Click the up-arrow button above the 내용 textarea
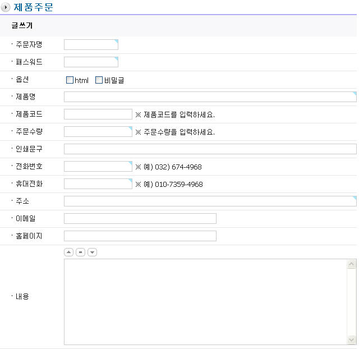 (69, 252)
